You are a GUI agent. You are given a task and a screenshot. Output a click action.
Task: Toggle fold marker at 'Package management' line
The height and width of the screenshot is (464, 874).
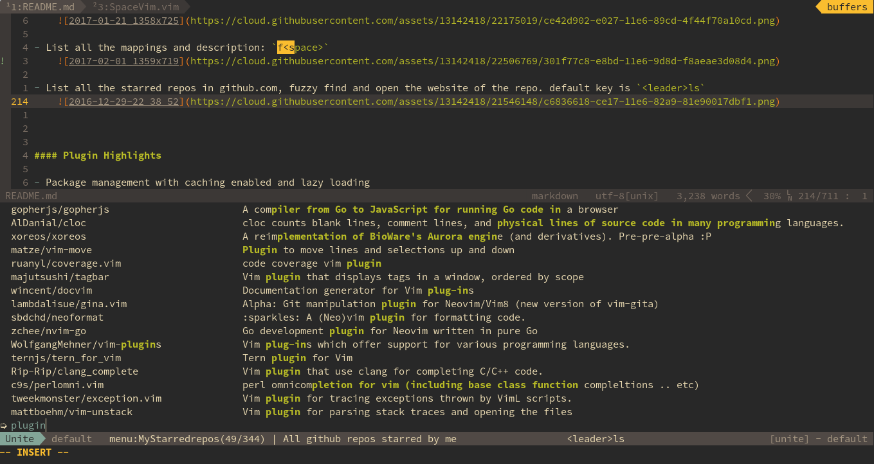37,183
